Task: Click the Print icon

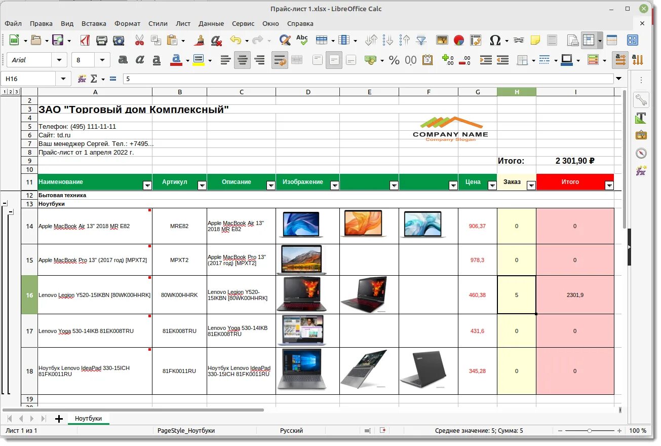Action: [x=102, y=40]
